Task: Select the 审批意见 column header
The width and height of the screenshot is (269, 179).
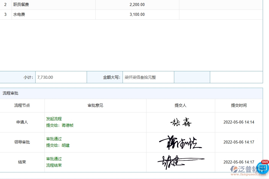Action: click(95, 105)
